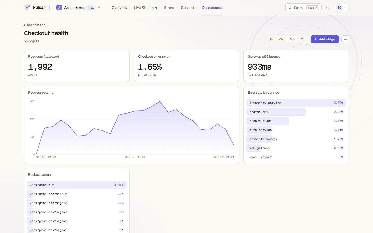Viewport: 373px width, 233px height.
Task: Click the Live Stream green status dot
Action: [x=156, y=8]
